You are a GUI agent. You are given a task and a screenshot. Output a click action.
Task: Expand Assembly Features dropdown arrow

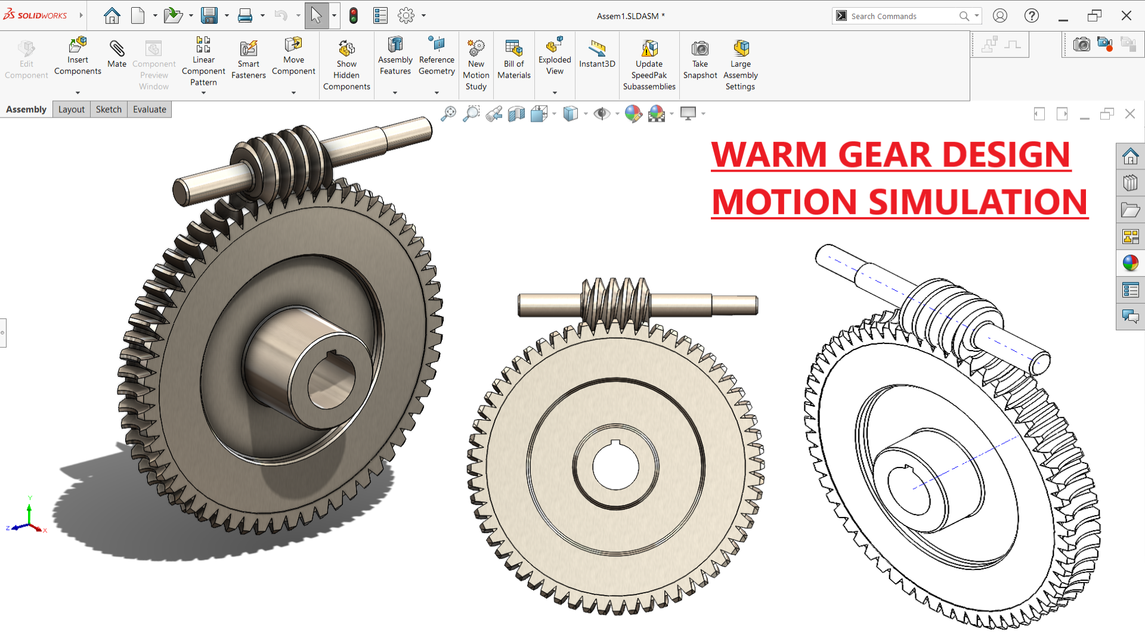click(x=395, y=92)
